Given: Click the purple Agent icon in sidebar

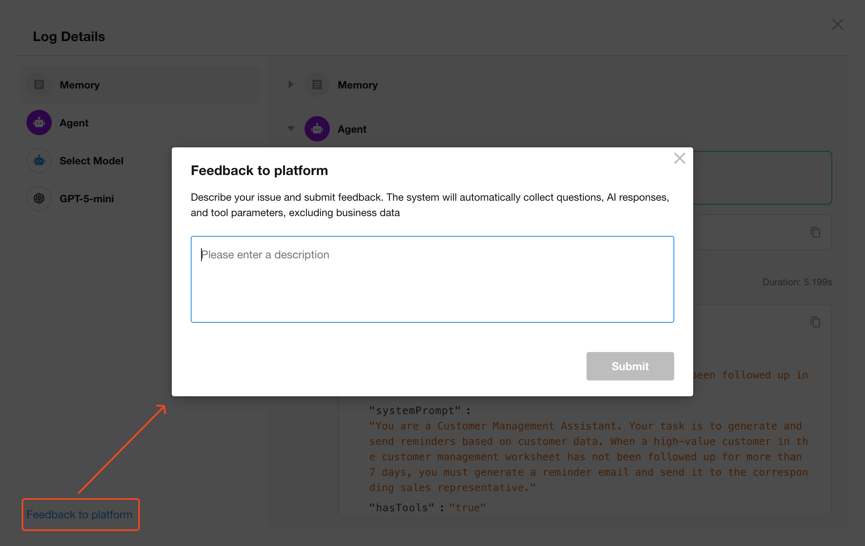Looking at the screenshot, I should coord(39,122).
